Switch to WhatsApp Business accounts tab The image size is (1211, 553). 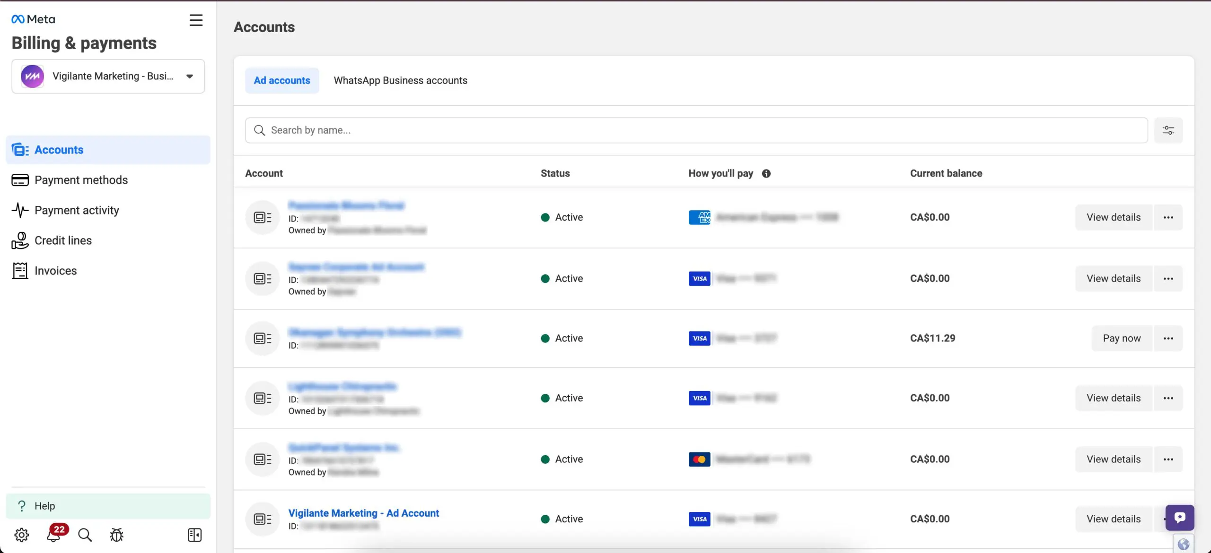[400, 80]
